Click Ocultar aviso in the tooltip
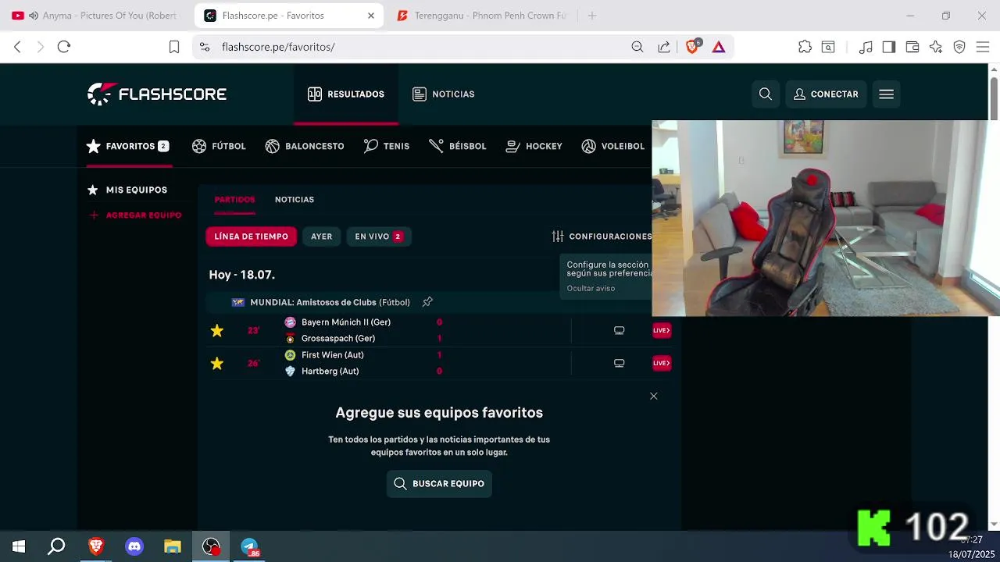Image resolution: width=1000 pixels, height=562 pixels. [591, 288]
